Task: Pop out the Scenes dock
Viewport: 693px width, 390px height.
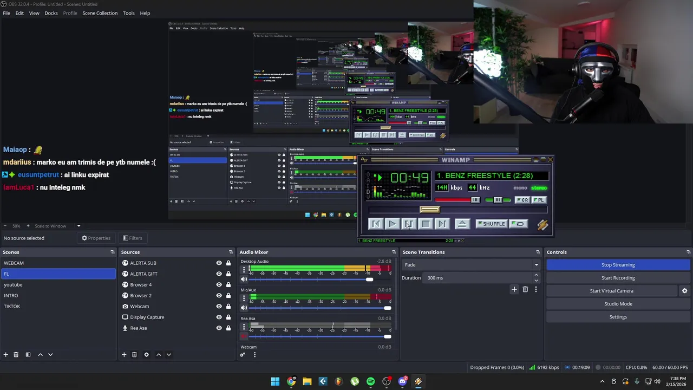Action: point(113,252)
